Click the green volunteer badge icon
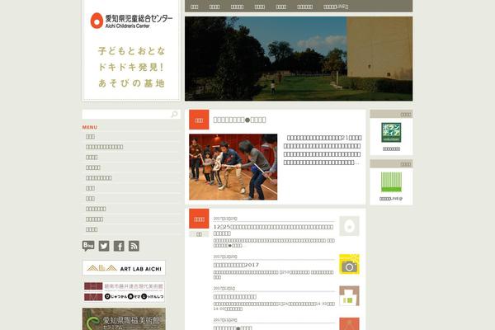This screenshot has width=495, height=330. [391, 133]
